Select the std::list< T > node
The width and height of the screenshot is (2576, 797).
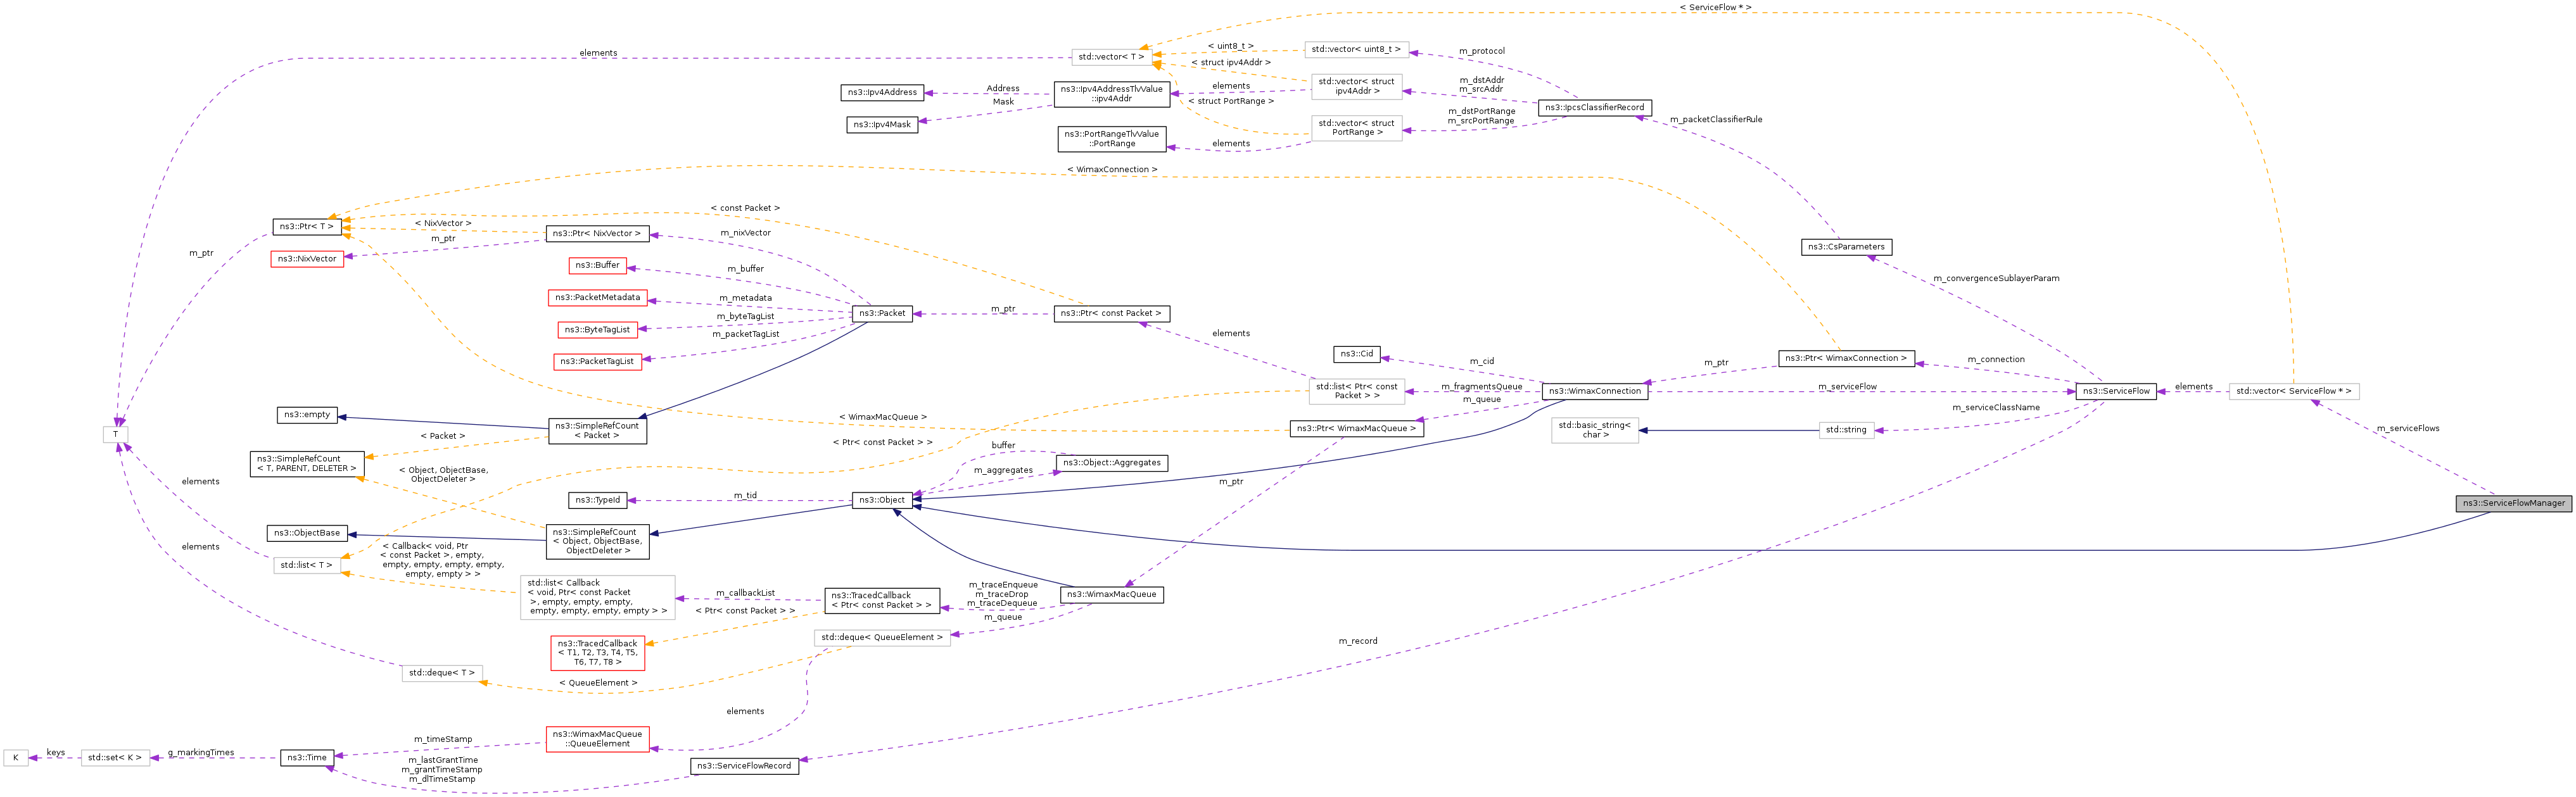point(307,565)
